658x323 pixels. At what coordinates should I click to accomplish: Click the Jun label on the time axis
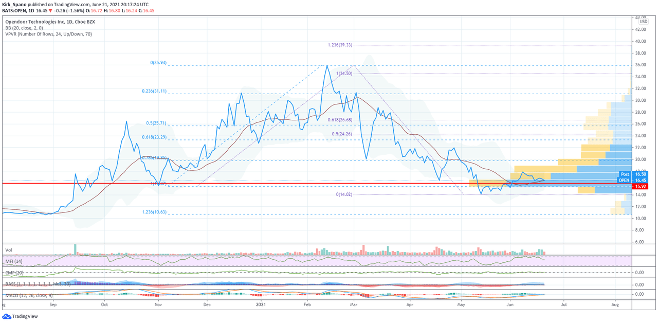coord(510,305)
